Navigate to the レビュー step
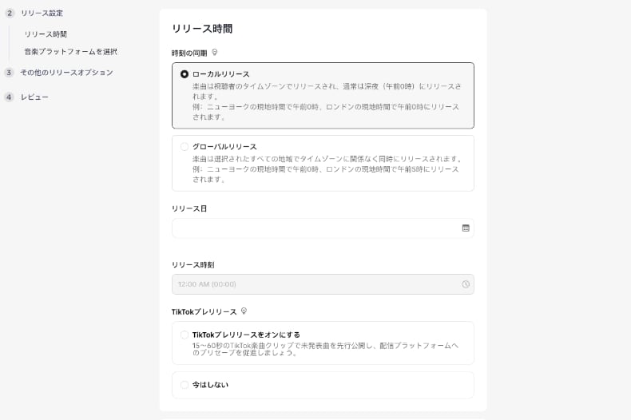Image resolution: width=631 pixels, height=420 pixels. pyautogui.click(x=34, y=97)
